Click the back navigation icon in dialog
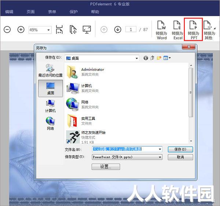Image resolution: width=220 pixels, height=206 pixels. 146,58
